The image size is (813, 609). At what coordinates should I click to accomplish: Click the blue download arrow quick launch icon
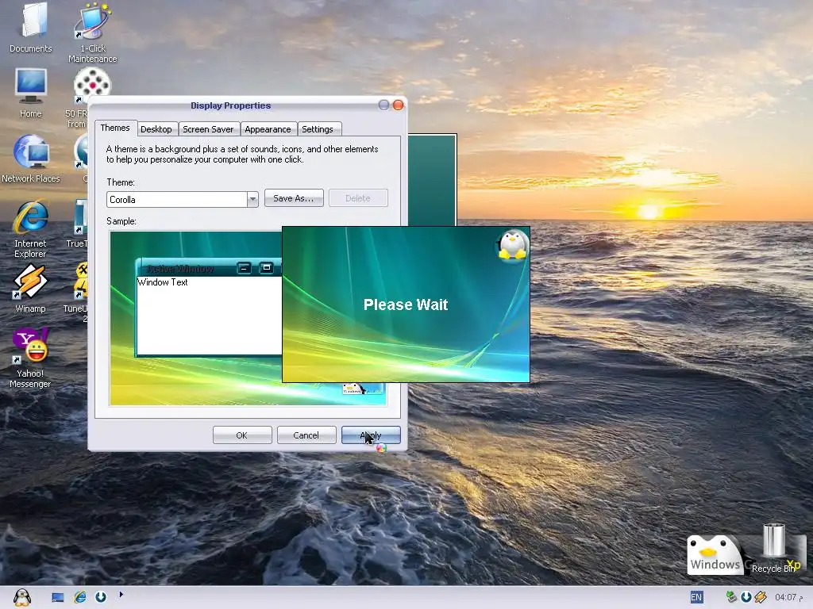point(101,598)
